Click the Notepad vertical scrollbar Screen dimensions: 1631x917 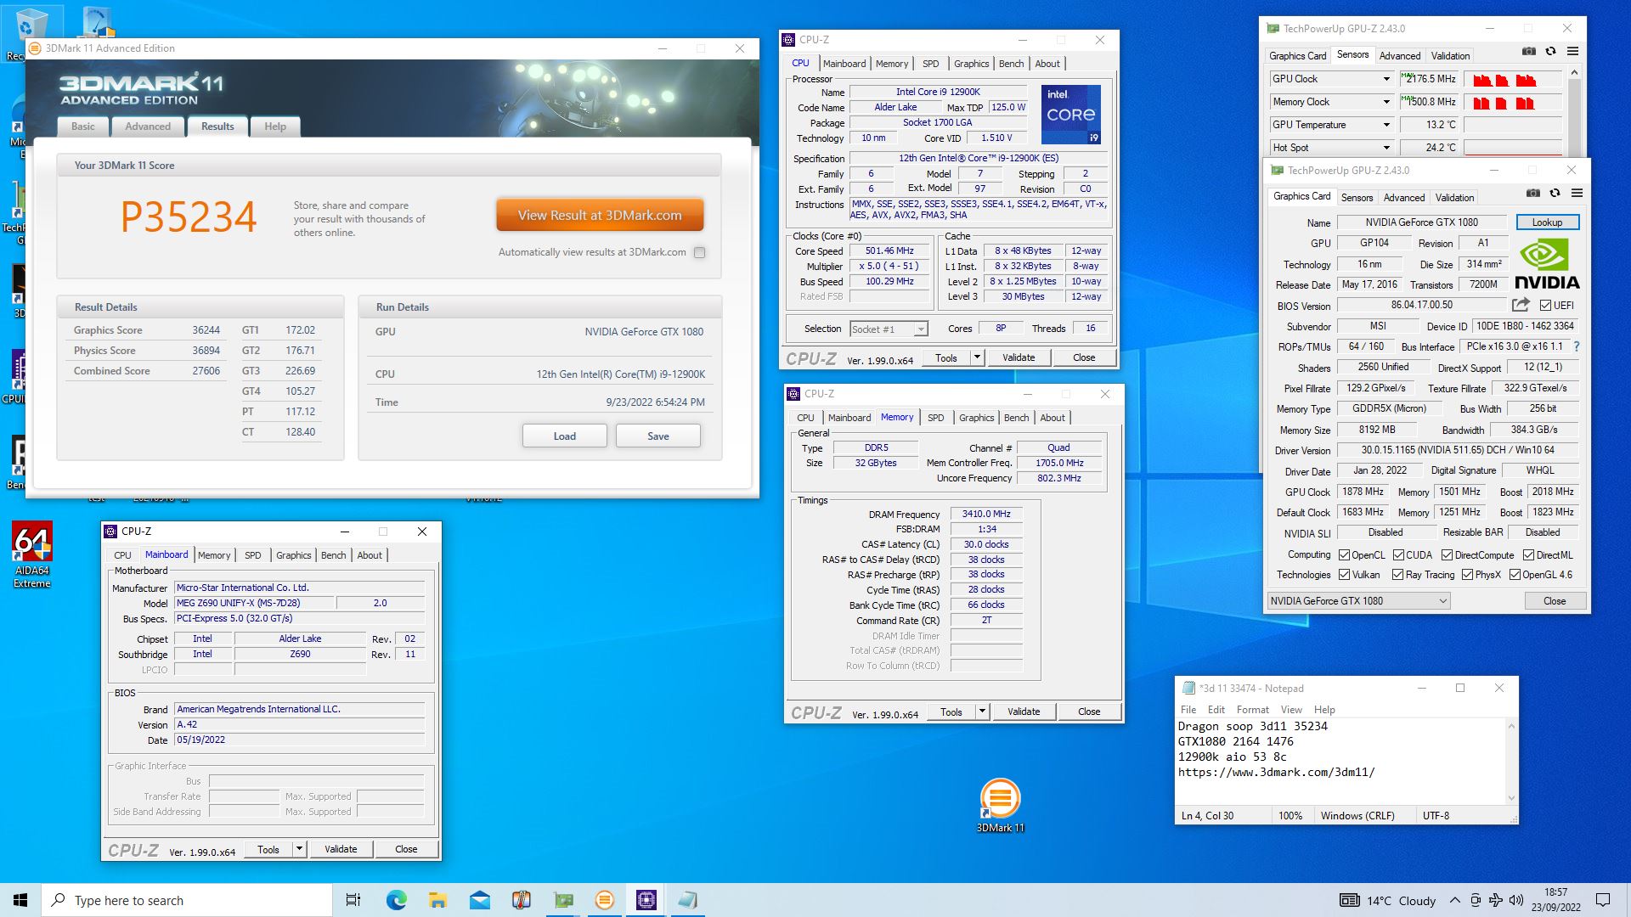pos(1510,762)
